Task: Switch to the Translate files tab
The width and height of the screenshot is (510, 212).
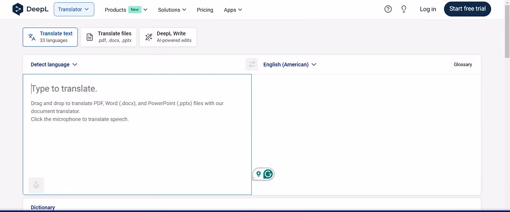Action: tap(109, 37)
